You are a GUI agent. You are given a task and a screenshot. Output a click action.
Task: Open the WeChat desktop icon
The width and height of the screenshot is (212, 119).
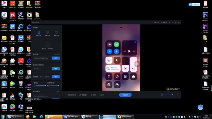(x=12, y=73)
